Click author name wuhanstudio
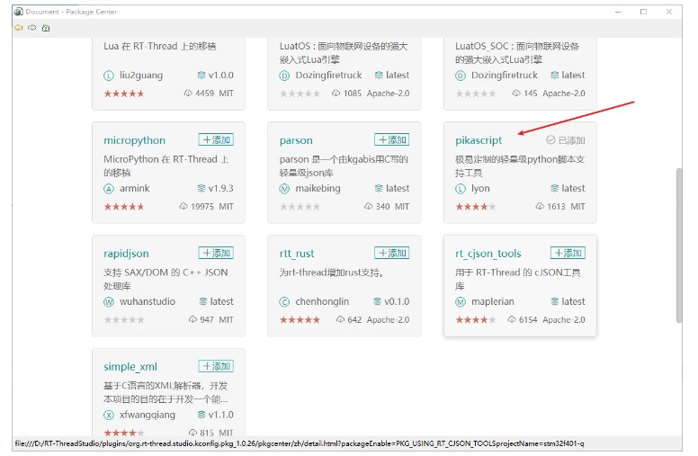 [x=148, y=301]
